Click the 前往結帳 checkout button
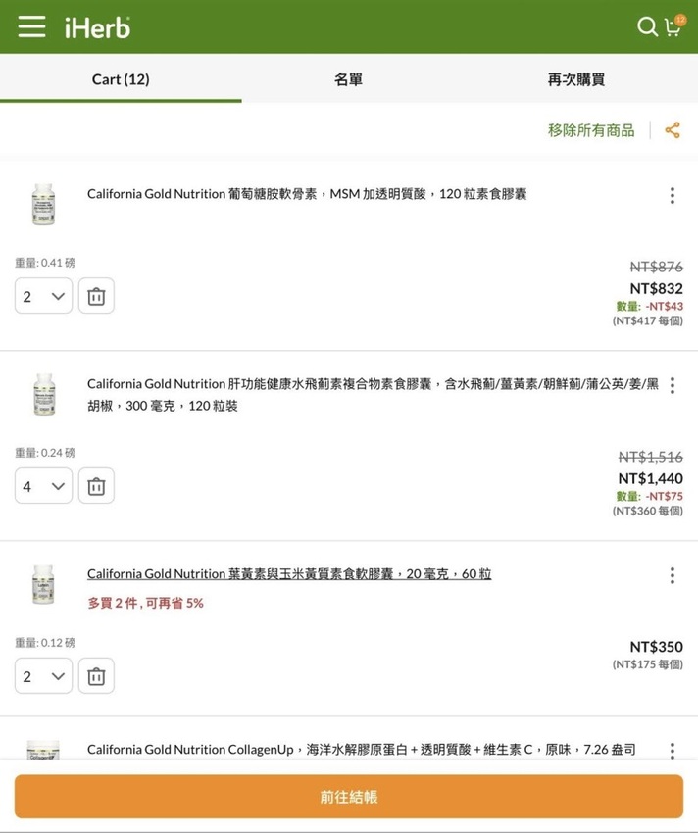This screenshot has height=833, width=698. point(348,796)
